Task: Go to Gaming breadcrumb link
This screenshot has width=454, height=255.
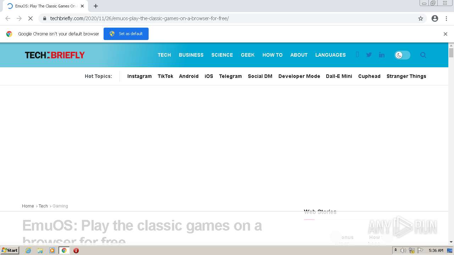Action: (x=60, y=206)
